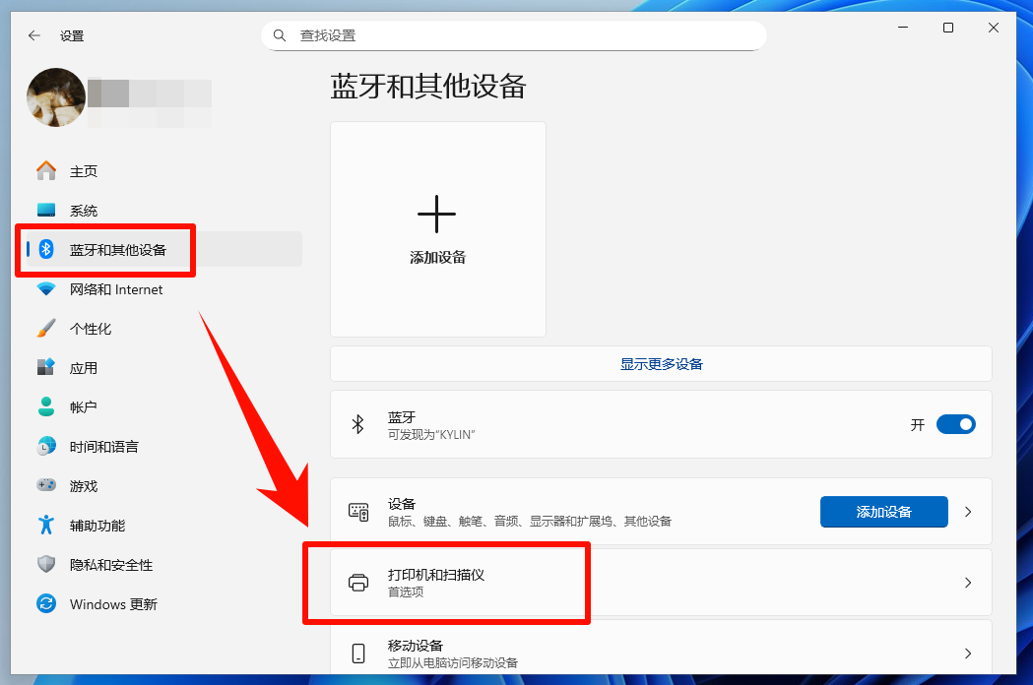Click 显示更多设备 link
Screen dimensions: 1033x685
662,364
